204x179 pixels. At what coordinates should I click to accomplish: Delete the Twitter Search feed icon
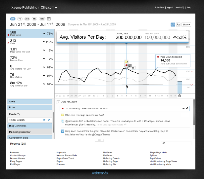tap(44, 120)
